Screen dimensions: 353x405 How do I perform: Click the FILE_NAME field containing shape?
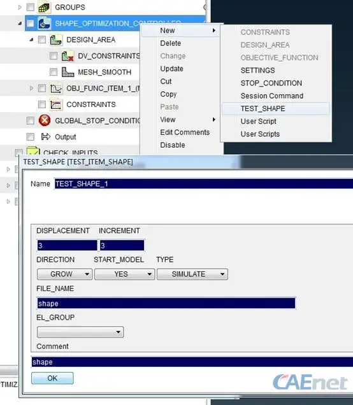166,303
